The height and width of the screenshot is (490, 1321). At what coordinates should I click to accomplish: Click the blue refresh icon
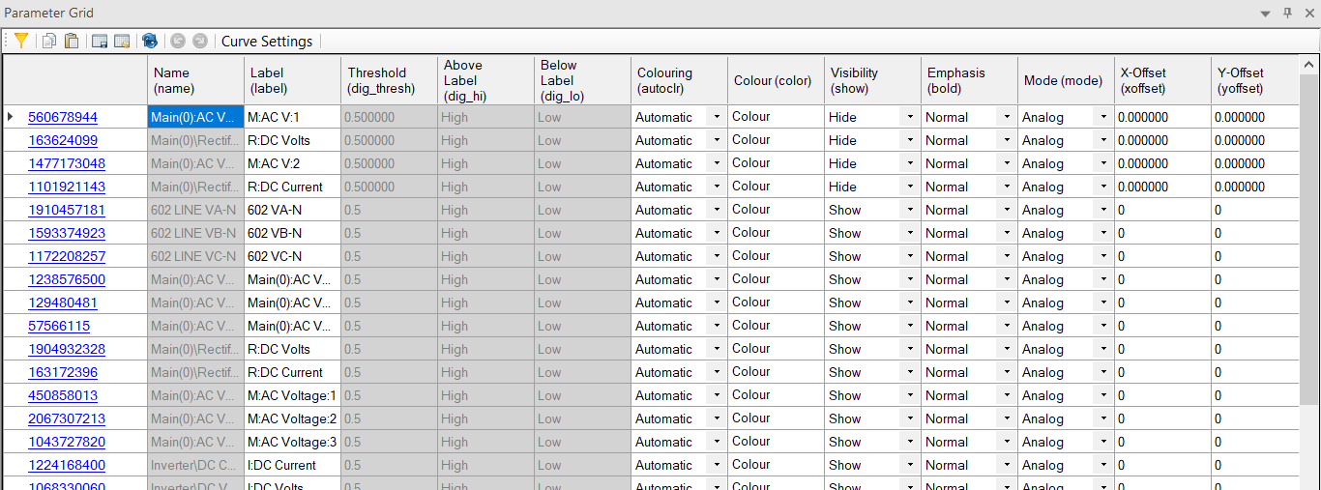[x=149, y=41]
